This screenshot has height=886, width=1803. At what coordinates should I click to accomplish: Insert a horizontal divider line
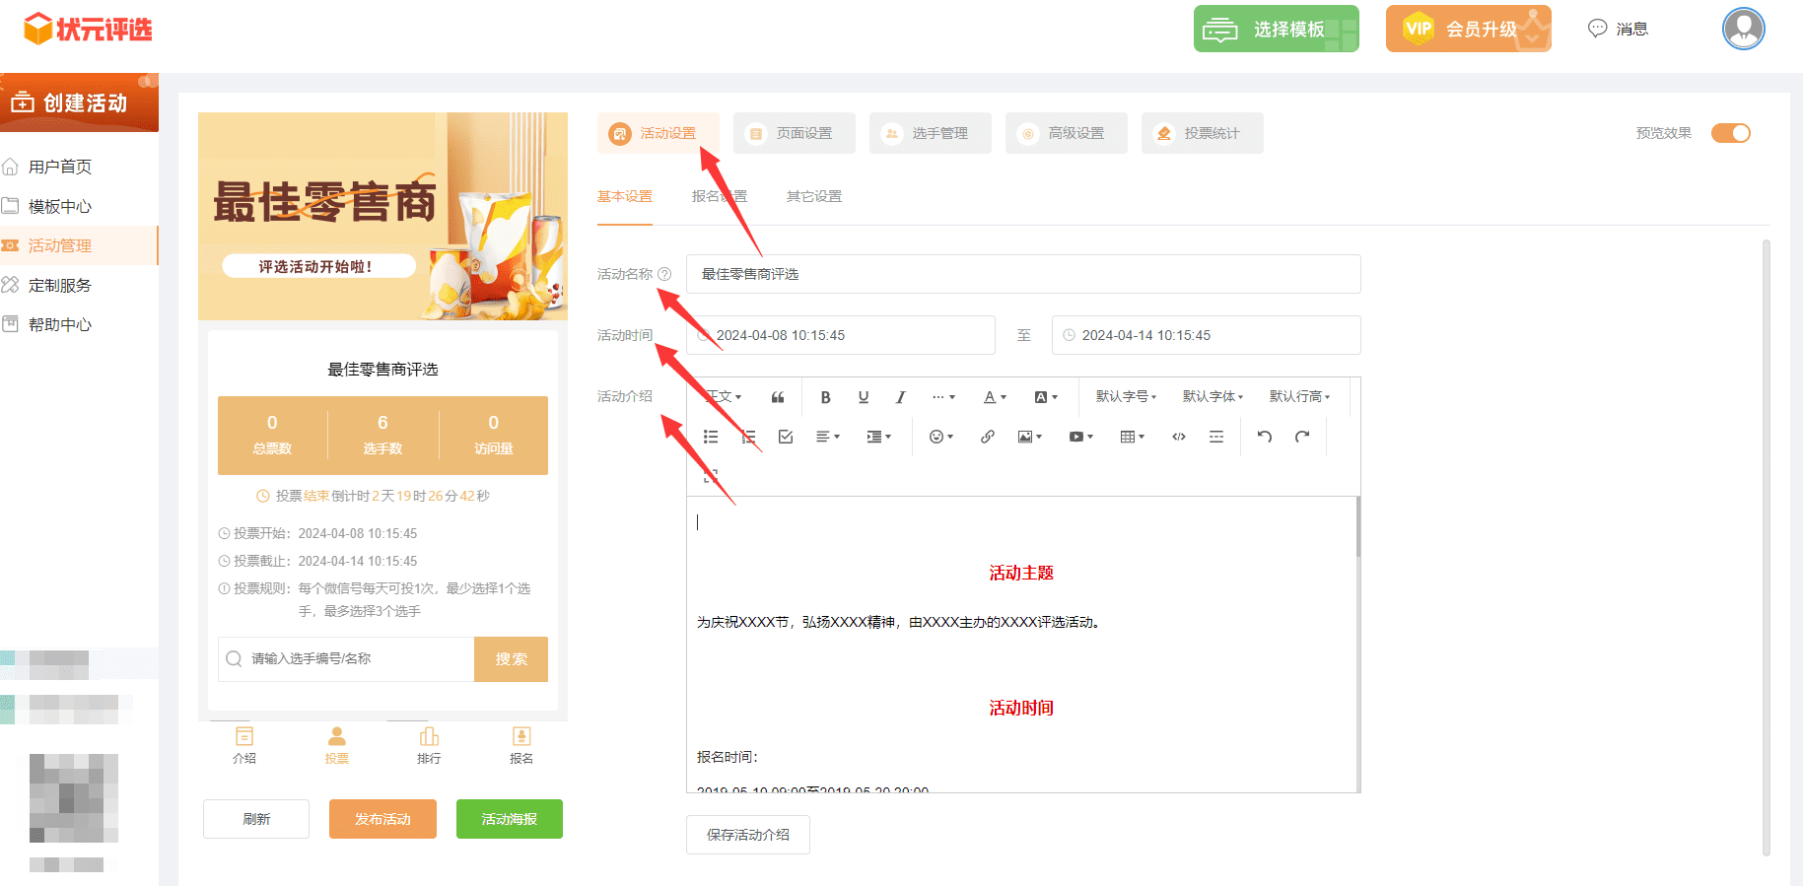1216,437
